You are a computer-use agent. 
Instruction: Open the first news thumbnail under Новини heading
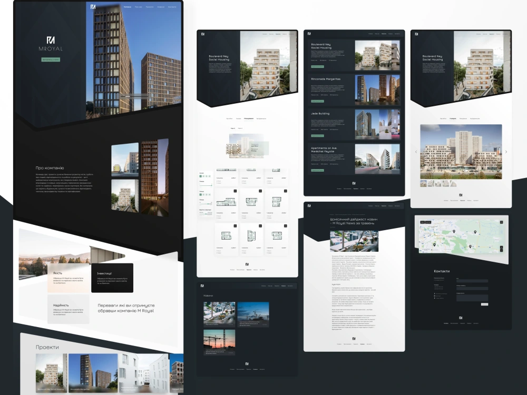[219, 314]
